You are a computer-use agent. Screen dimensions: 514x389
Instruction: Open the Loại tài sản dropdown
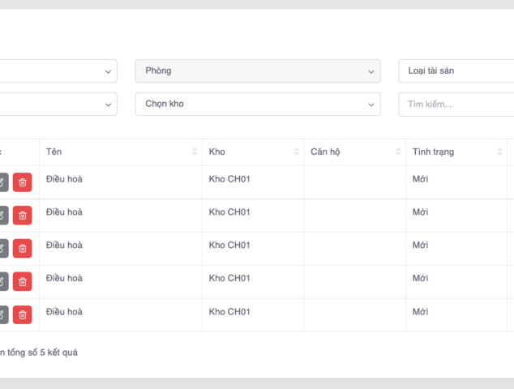pyautogui.click(x=456, y=71)
